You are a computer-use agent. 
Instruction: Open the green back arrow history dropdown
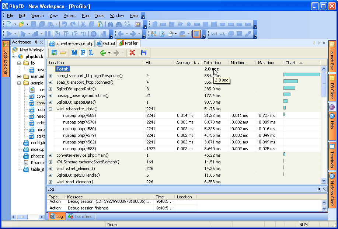click(x=109, y=53)
